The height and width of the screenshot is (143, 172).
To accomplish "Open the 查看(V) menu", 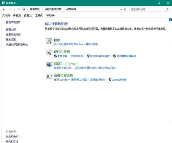I will coord(28,15).
